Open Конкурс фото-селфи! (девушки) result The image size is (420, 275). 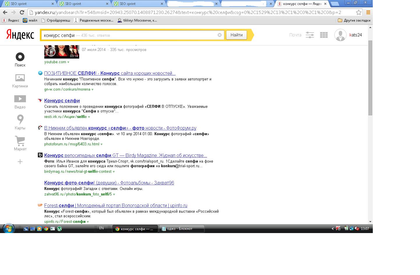tap(109, 183)
